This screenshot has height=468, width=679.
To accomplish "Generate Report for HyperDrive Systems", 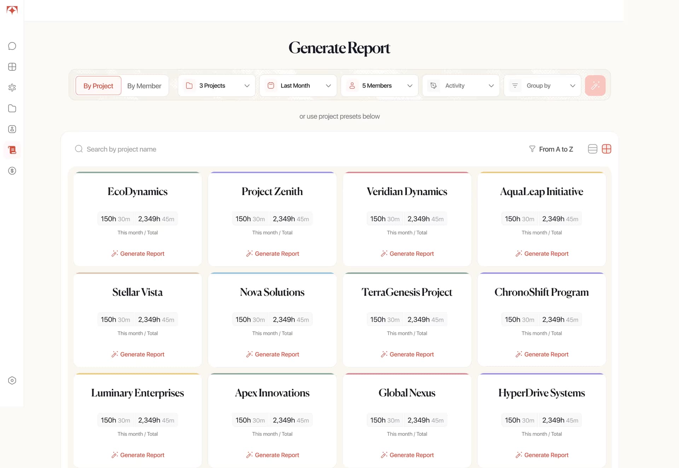I will coord(542,455).
